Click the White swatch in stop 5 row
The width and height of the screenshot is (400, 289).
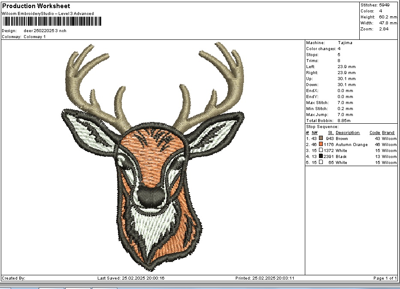coord(321,162)
